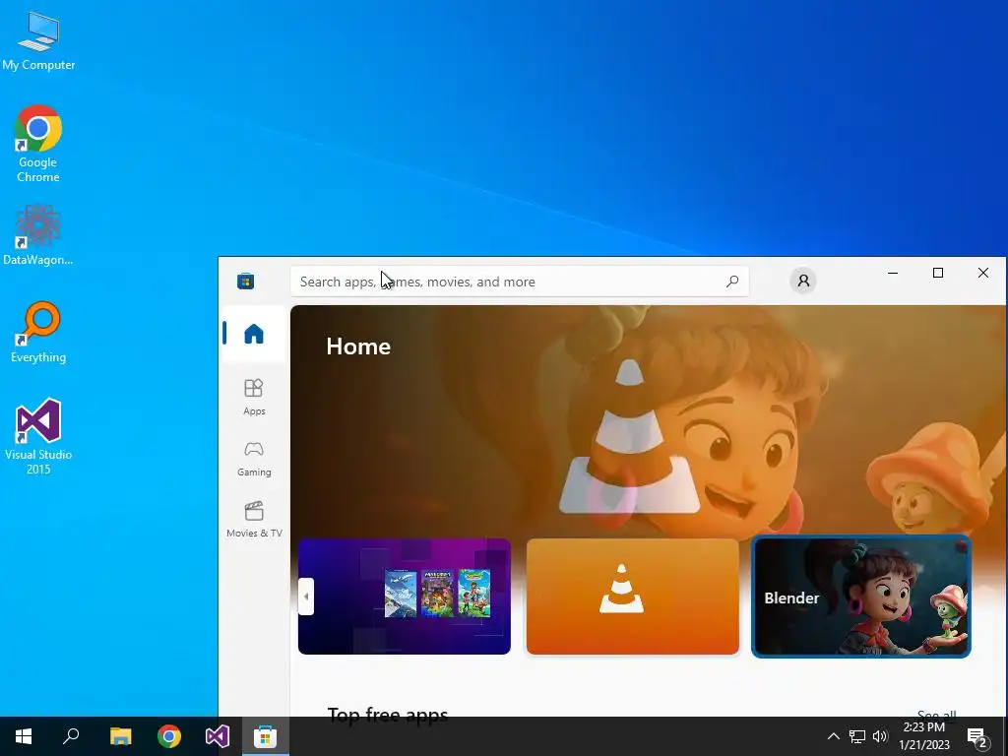Image resolution: width=1008 pixels, height=756 pixels.
Task: Open File Explorer from the taskbar
Action: (121, 736)
